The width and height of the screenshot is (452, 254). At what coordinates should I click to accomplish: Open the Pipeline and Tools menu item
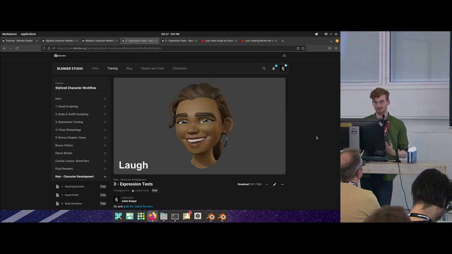point(152,68)
